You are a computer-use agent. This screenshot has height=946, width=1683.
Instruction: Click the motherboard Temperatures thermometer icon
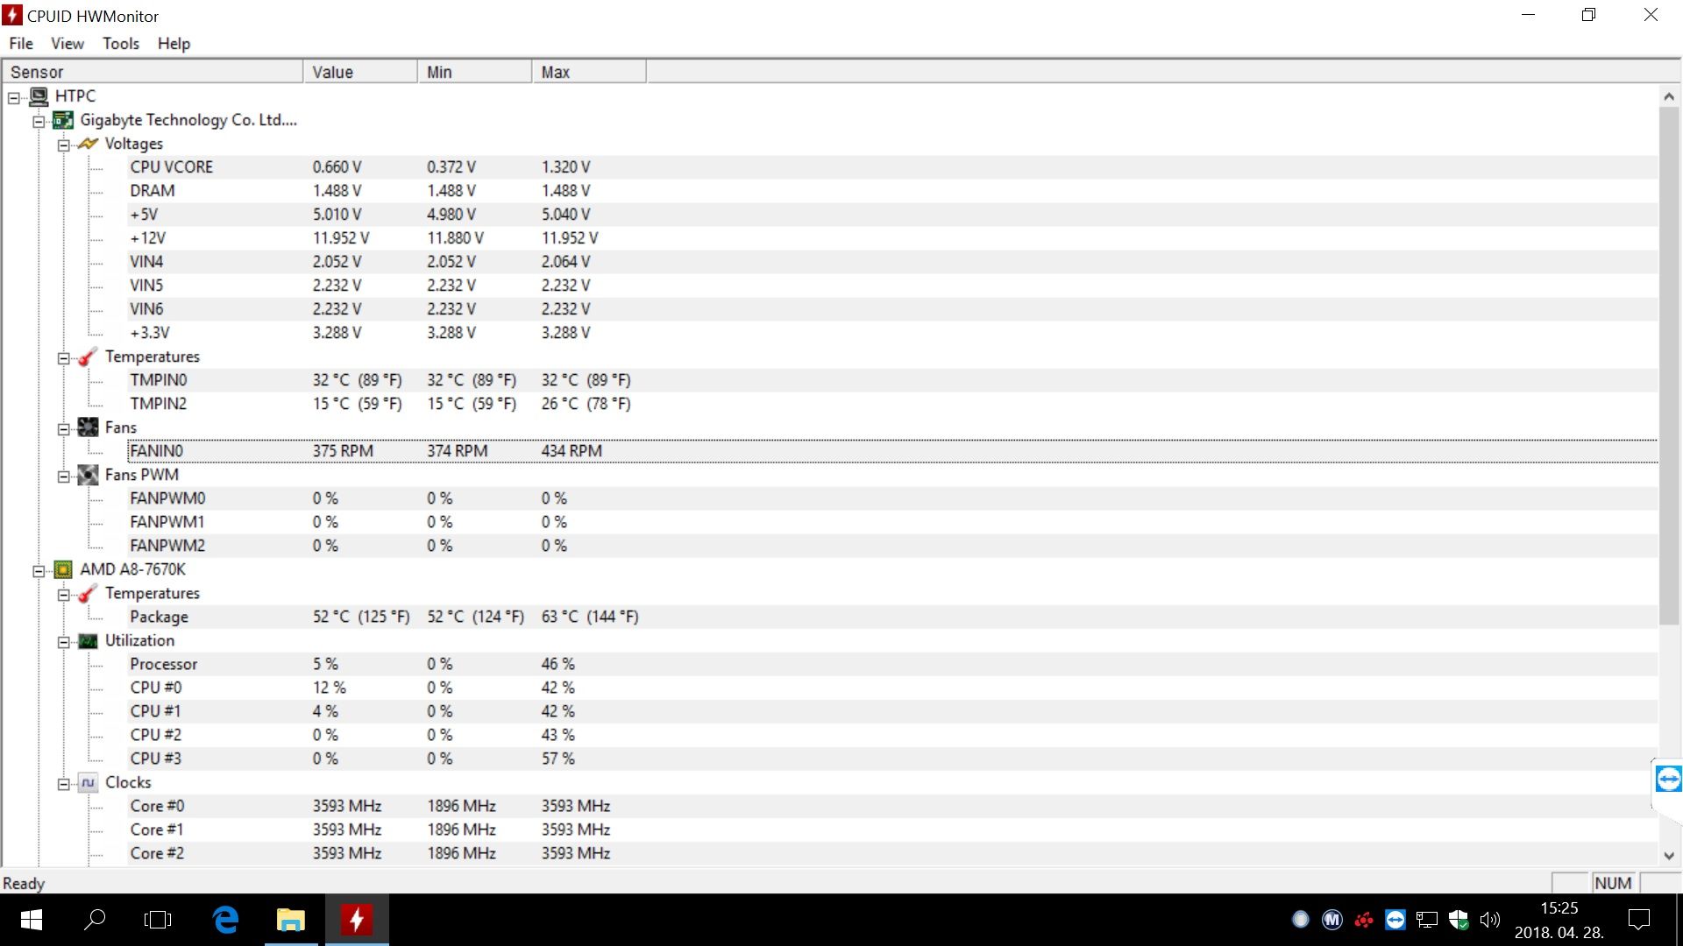[x=88, y=357]
